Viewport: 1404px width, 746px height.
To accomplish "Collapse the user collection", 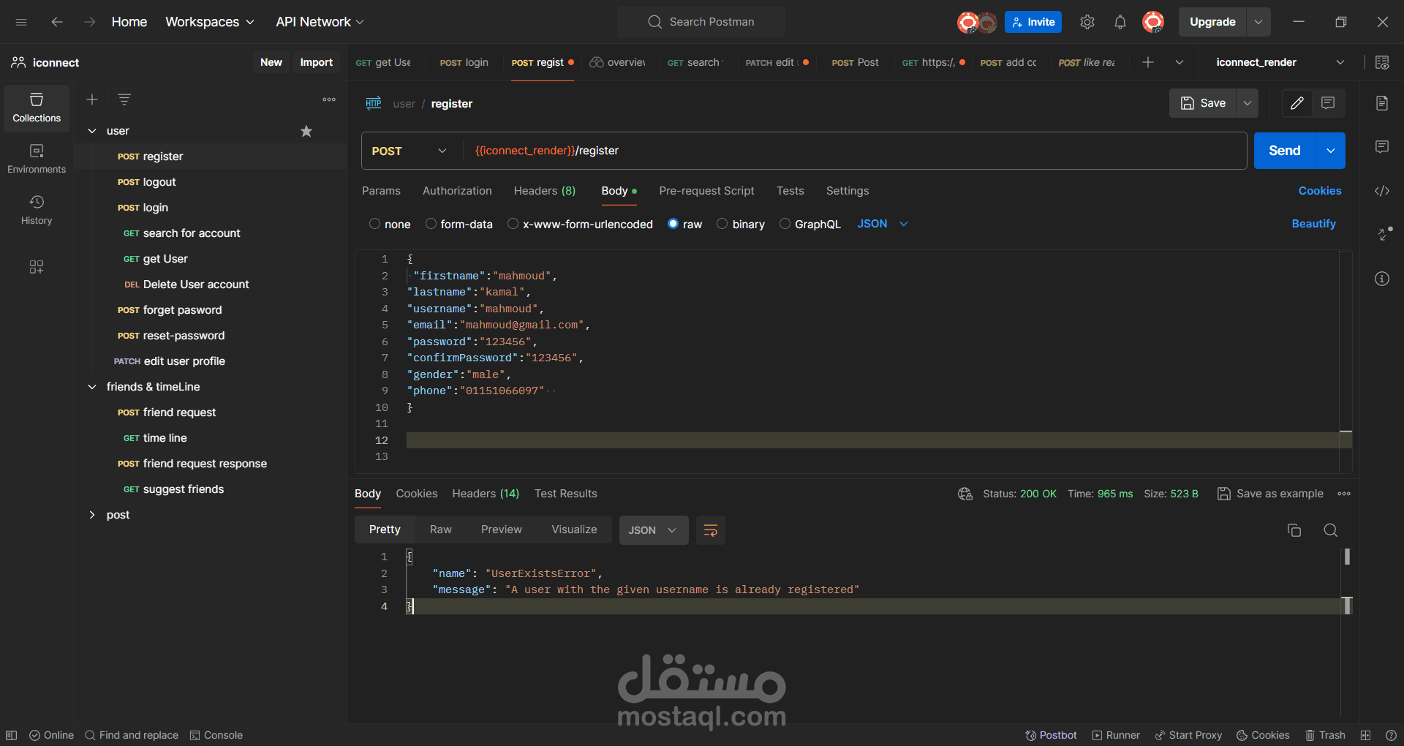I will pyautogui.click(x=91, y=130).
